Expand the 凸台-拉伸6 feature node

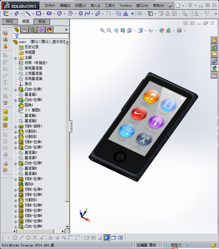tap(15, 227)
